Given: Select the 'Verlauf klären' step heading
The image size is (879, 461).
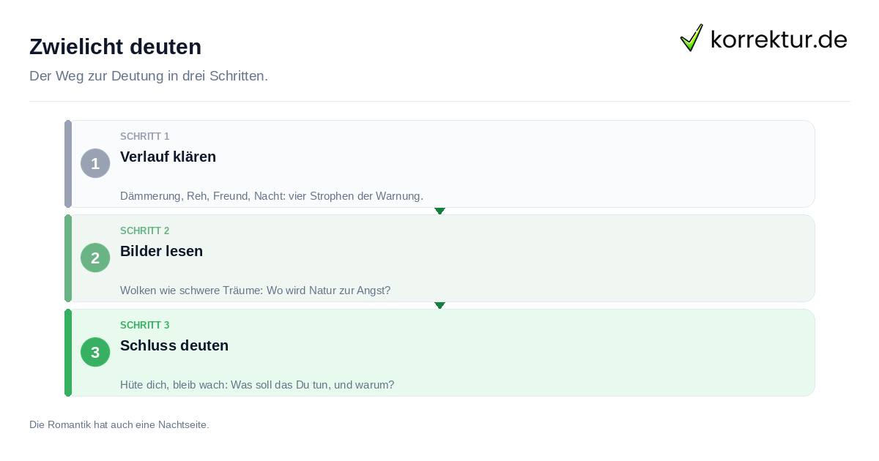Looking at the screenshot, I should point(168,157).
